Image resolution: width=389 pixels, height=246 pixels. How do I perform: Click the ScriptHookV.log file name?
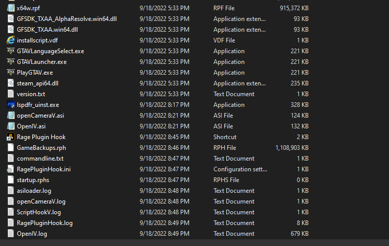[x=39, y=212]
